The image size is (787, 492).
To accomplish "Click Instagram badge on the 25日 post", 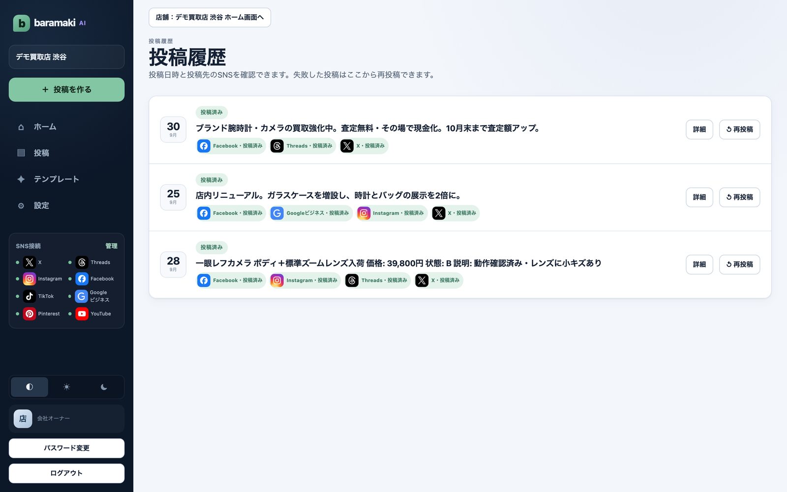I will click(x=392, y=213).
